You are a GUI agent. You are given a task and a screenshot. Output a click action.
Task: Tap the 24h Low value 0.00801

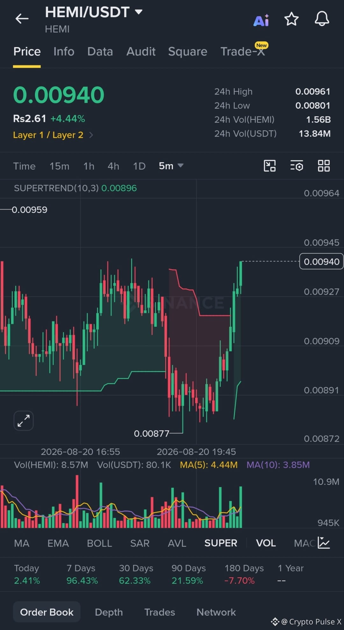[x=313, y=106]
